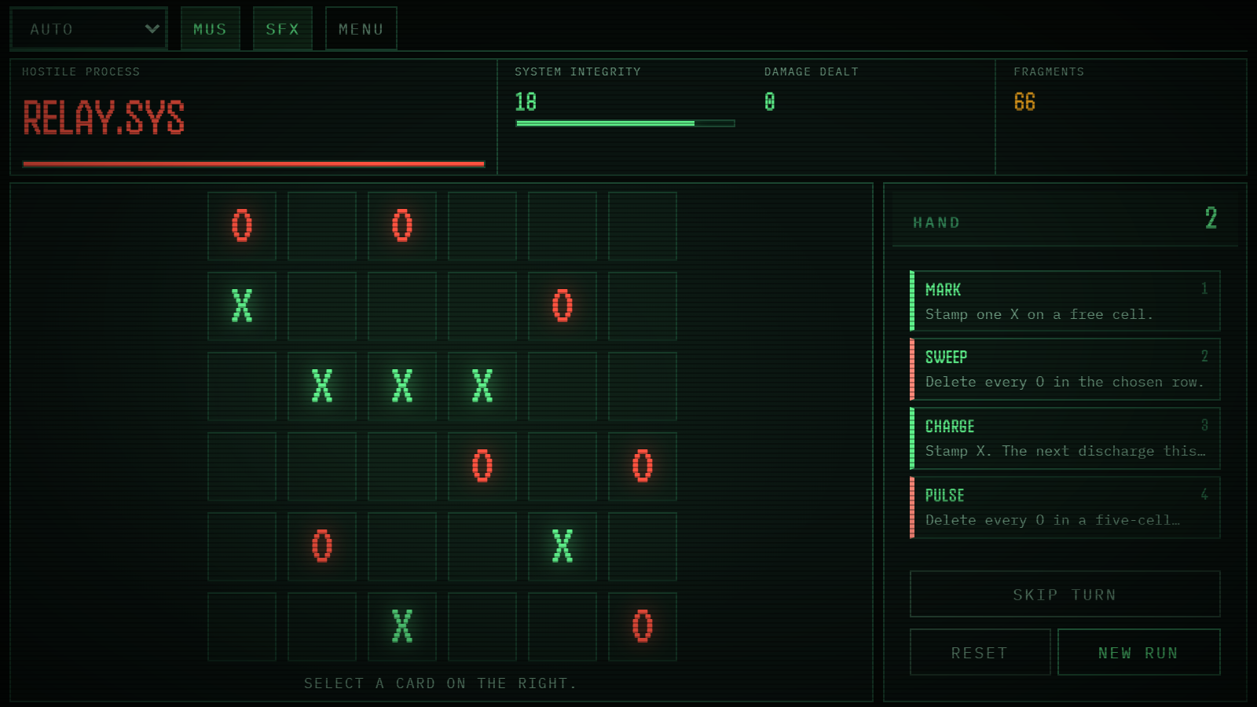The image size is (1257, 707).
Task: Click the damage dealt value 0
Action: pos(770,102)
